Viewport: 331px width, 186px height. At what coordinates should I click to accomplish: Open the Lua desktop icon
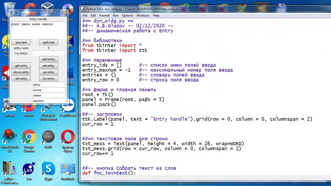pos(29,171)
